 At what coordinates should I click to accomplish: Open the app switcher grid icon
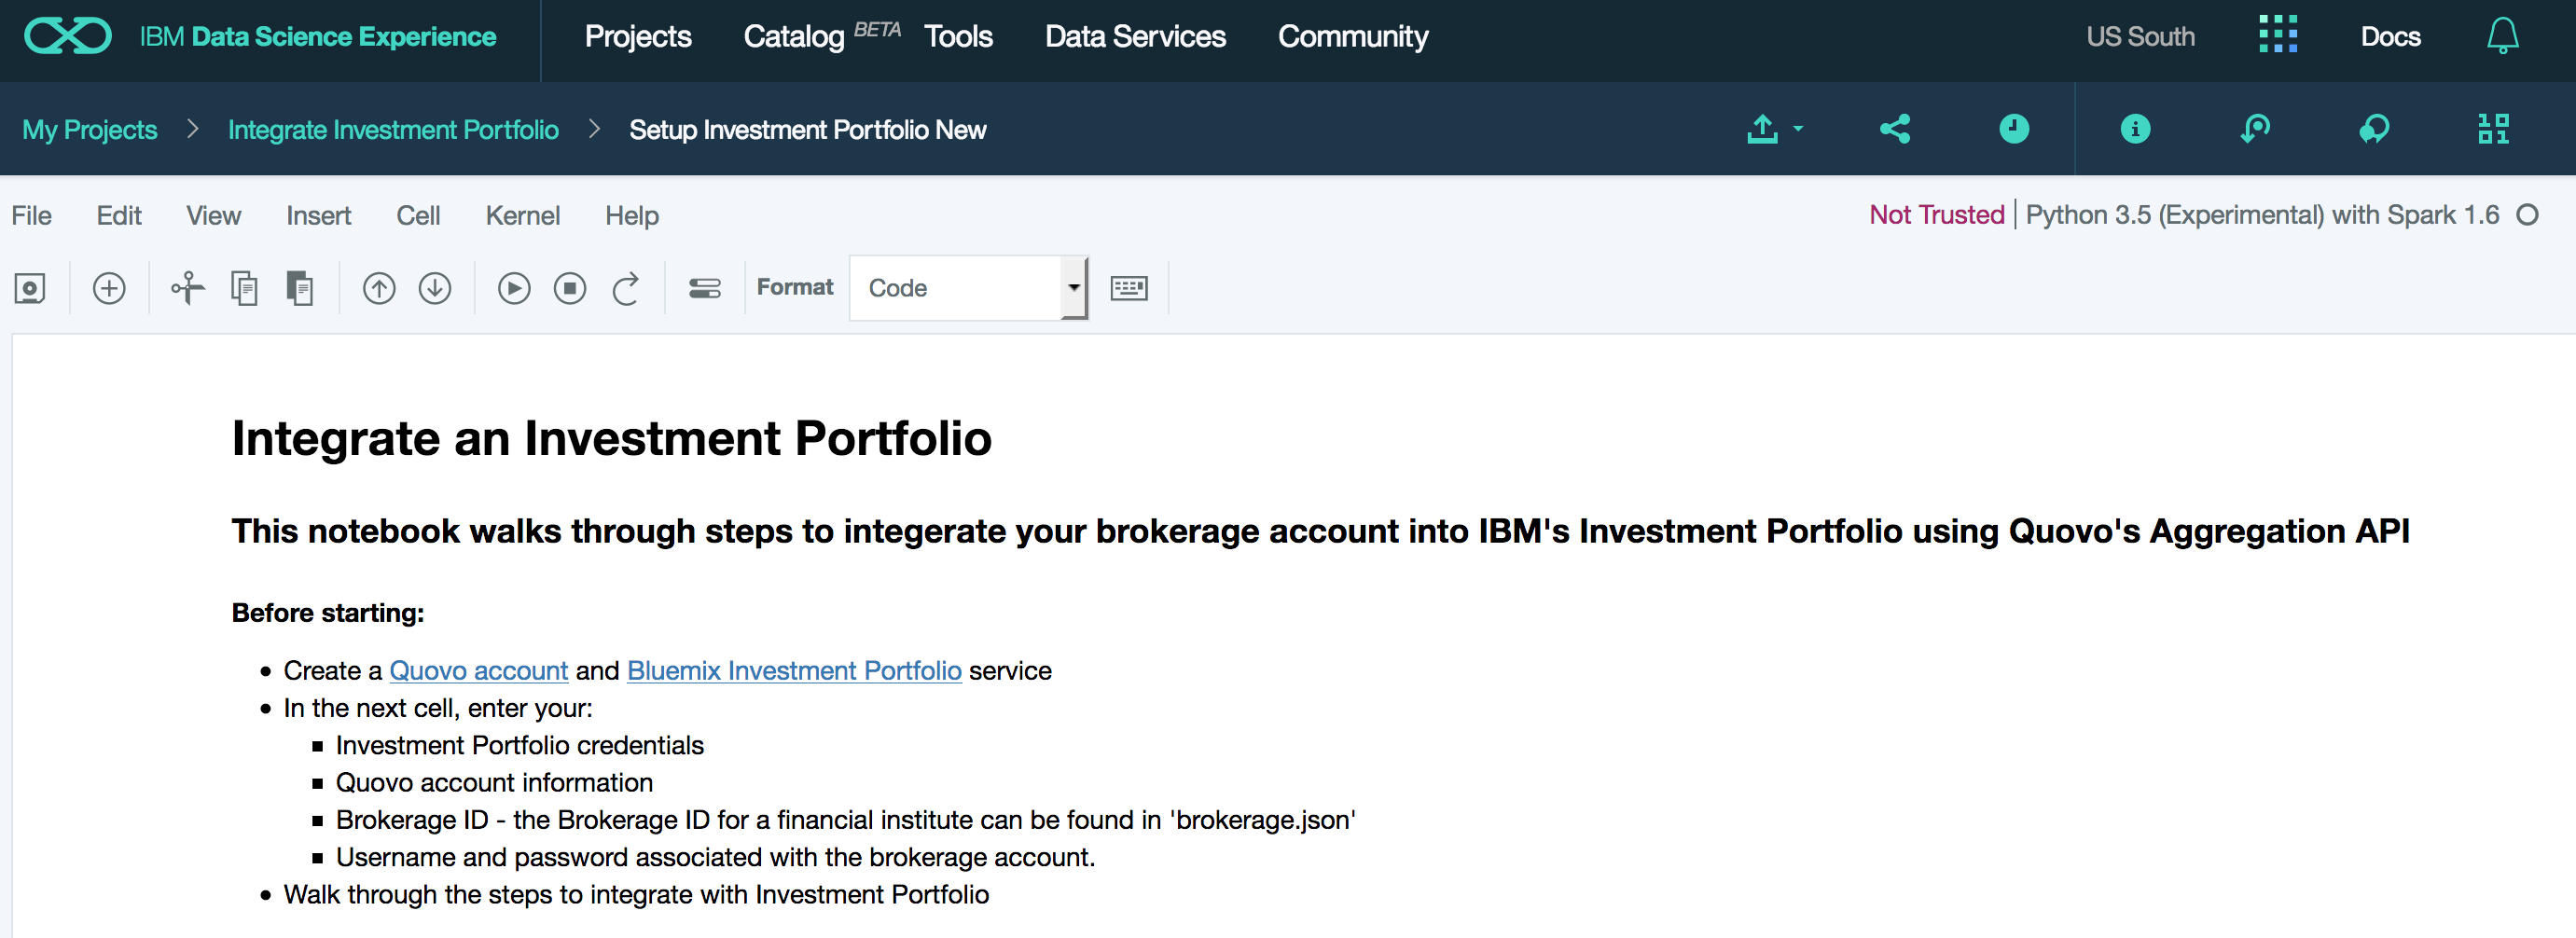2278,35
